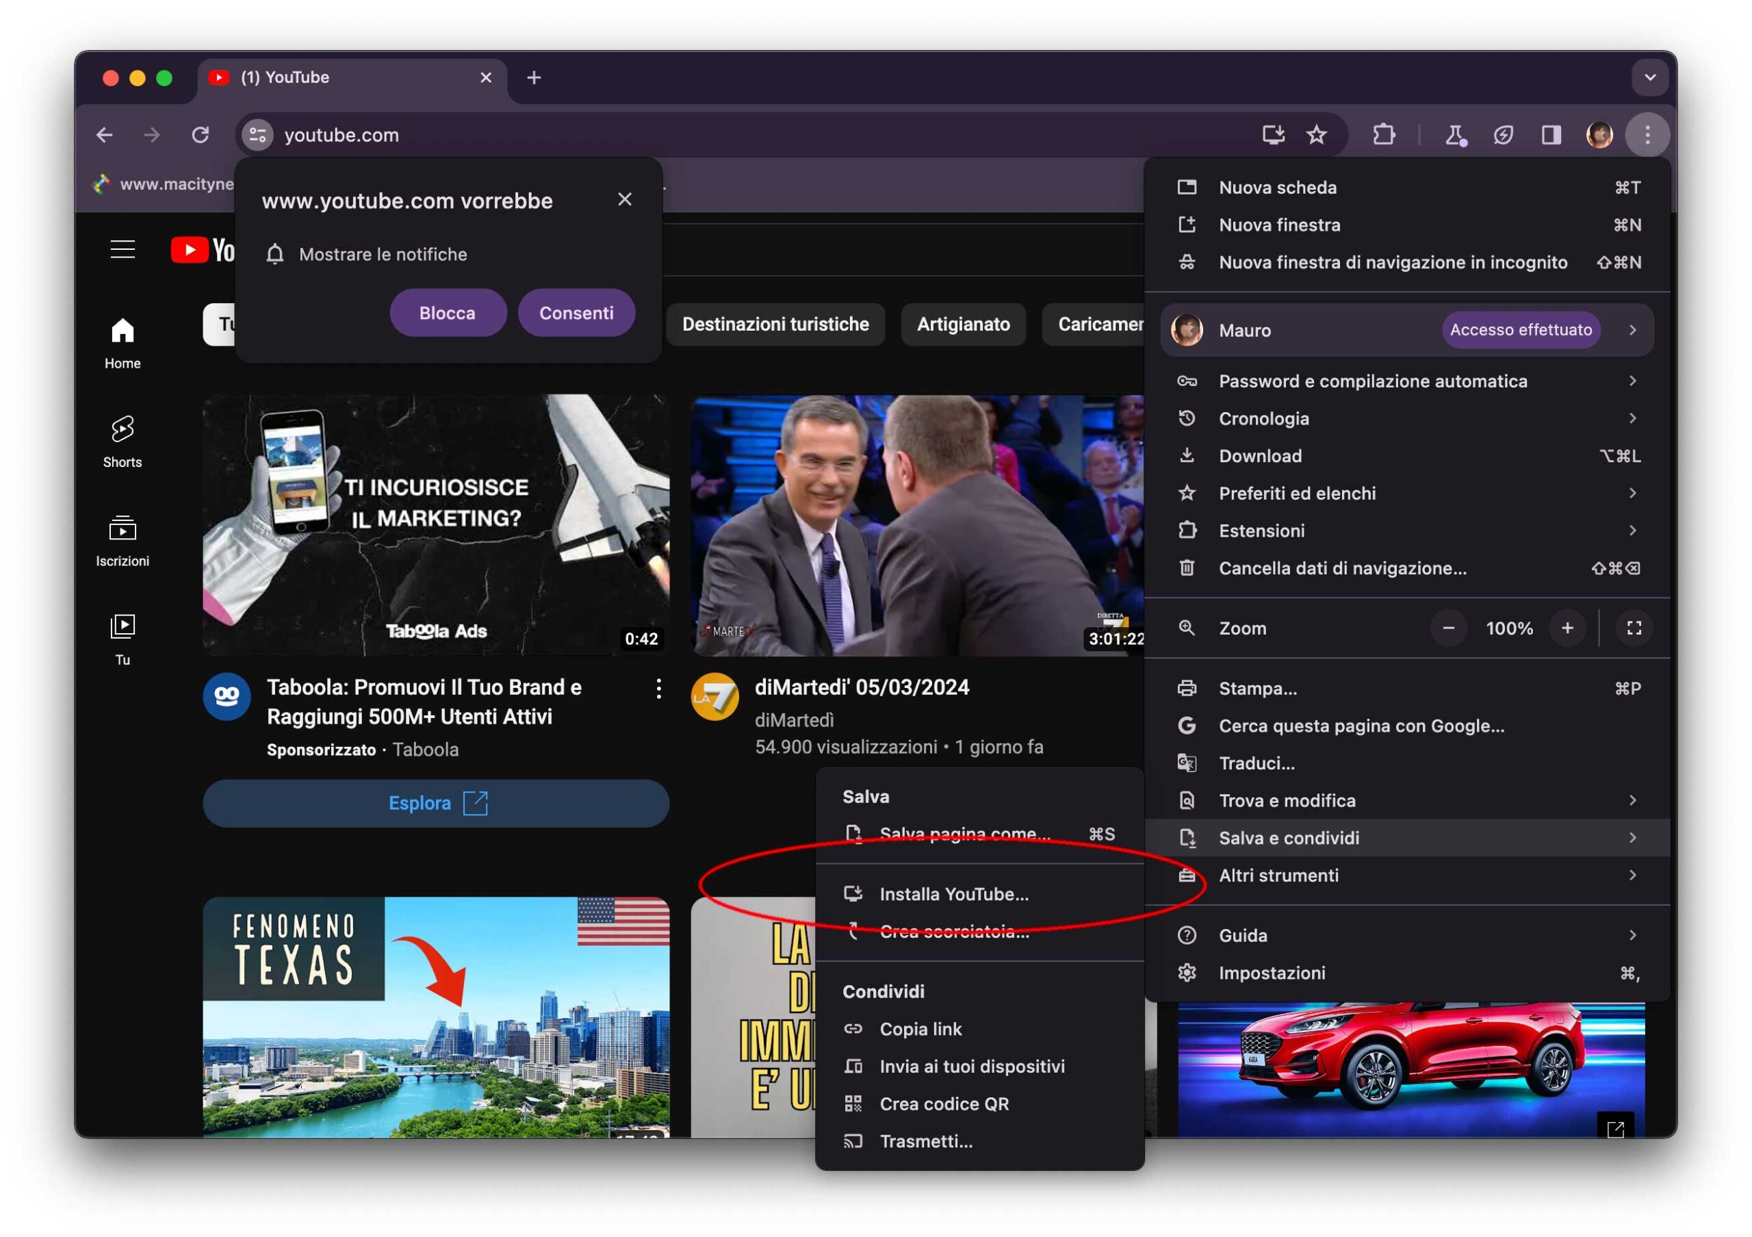Toggle the side panel icon in toolbar
Viewport: 1752px width, 1237px height.
(x=1551, y=135)
